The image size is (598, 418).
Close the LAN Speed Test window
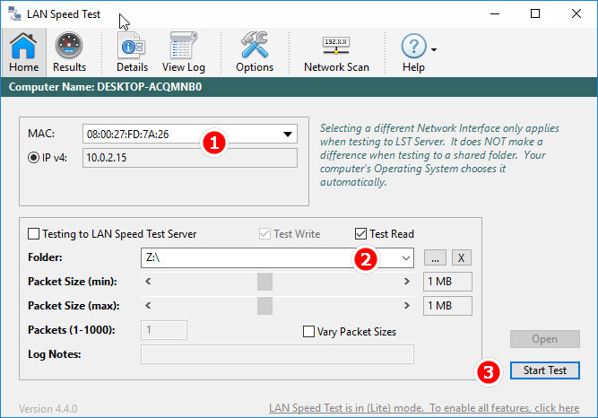click(576, 13)
